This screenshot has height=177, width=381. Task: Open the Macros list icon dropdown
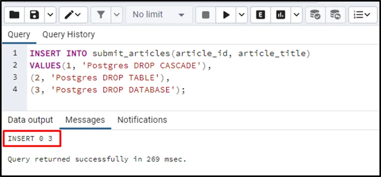pos(362,15)
